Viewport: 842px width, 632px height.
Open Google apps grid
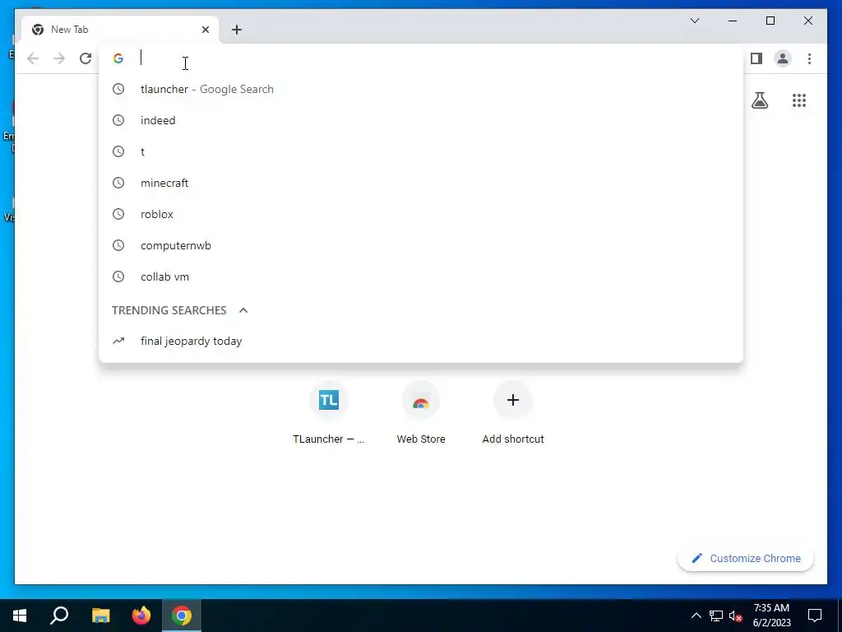(x=799, y=100)
